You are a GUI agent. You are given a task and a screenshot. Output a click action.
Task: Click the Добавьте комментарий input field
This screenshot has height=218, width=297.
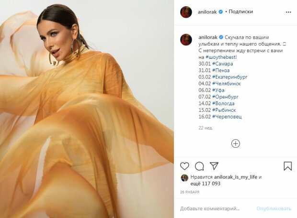pos(210,209)
